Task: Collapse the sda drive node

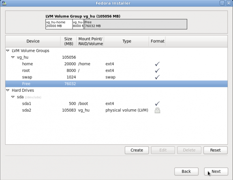Action: [13, 97]
